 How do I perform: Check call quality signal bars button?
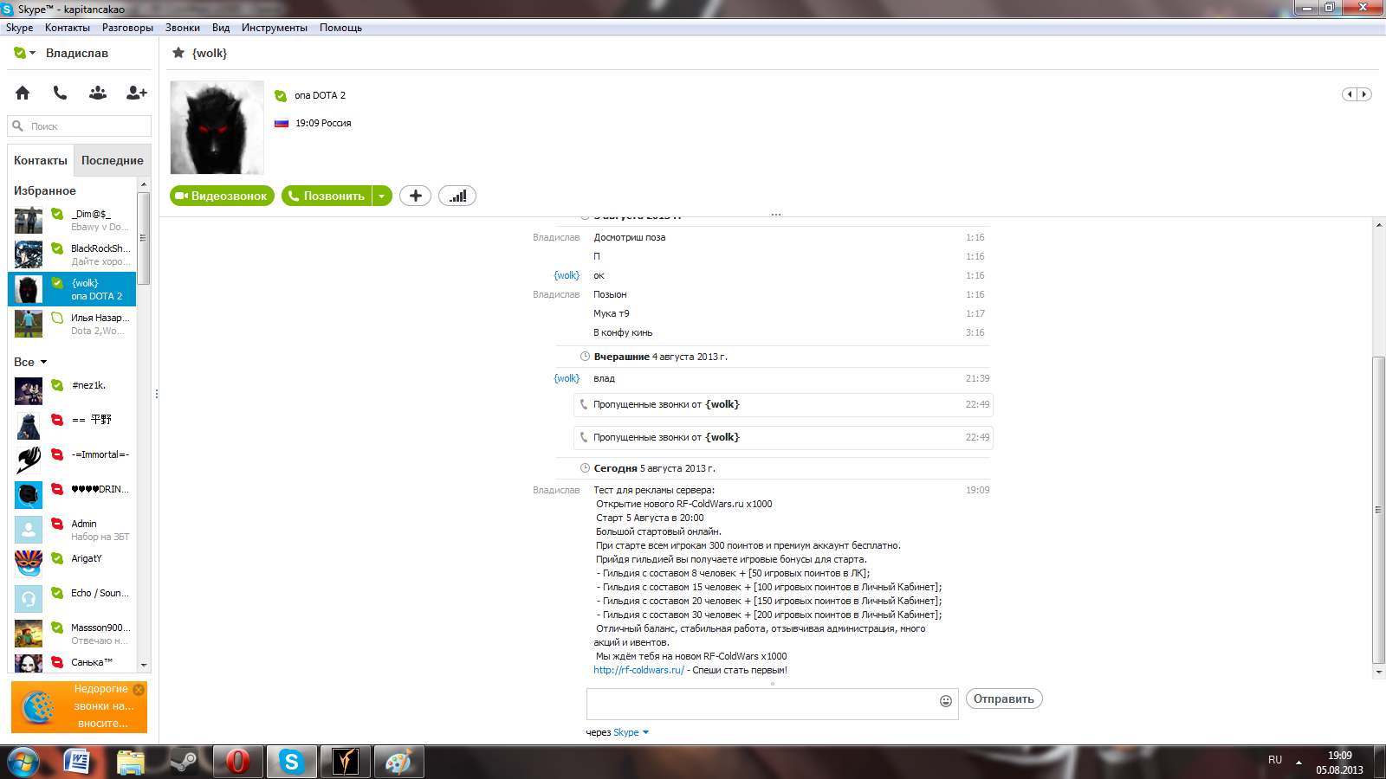tap(457, 196)
